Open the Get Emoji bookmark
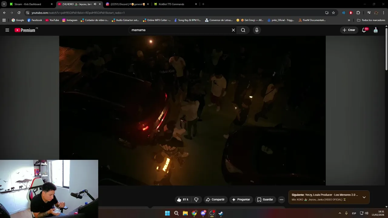 [x=250, y=20]
